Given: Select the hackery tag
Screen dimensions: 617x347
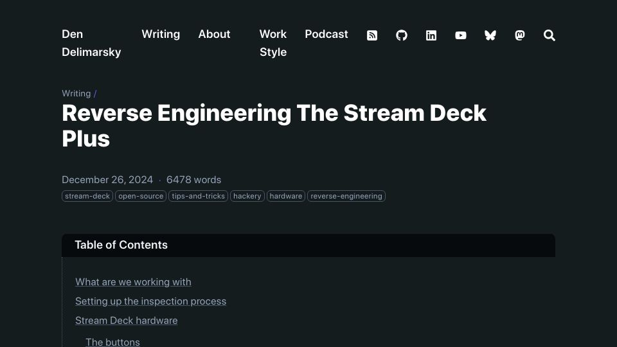Looking at the screenshot, I should 247,196.
